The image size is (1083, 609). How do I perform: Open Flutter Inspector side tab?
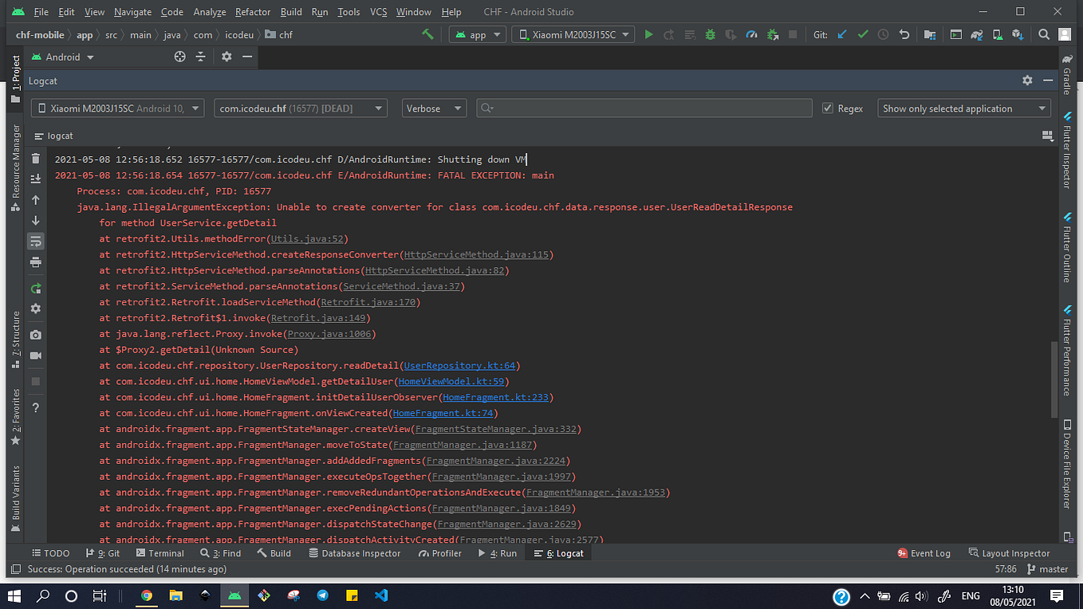[1067, 150]
